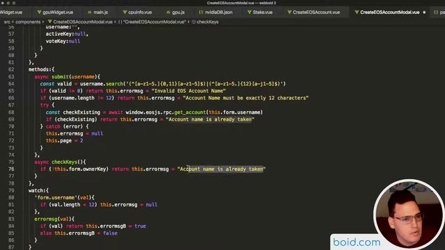Click 'watch:{' on line 79

point(39,190)
